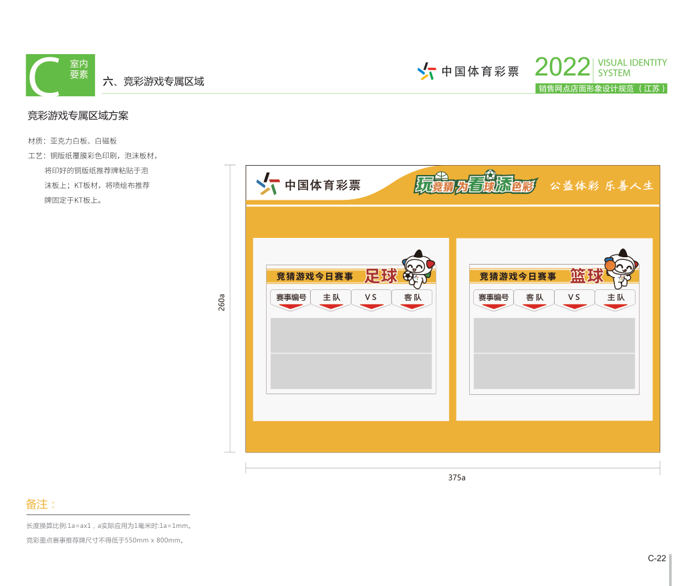Click the soccer ball above the green slogan

(x=490, y=174)
